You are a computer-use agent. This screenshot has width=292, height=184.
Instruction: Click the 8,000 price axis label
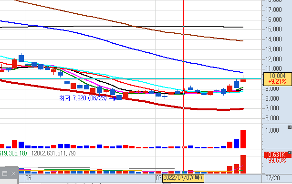pos(272,98)
